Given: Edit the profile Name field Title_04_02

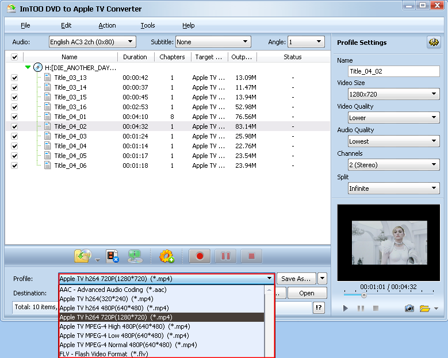Looking at the screenshot, I should (x=394, y=71).
